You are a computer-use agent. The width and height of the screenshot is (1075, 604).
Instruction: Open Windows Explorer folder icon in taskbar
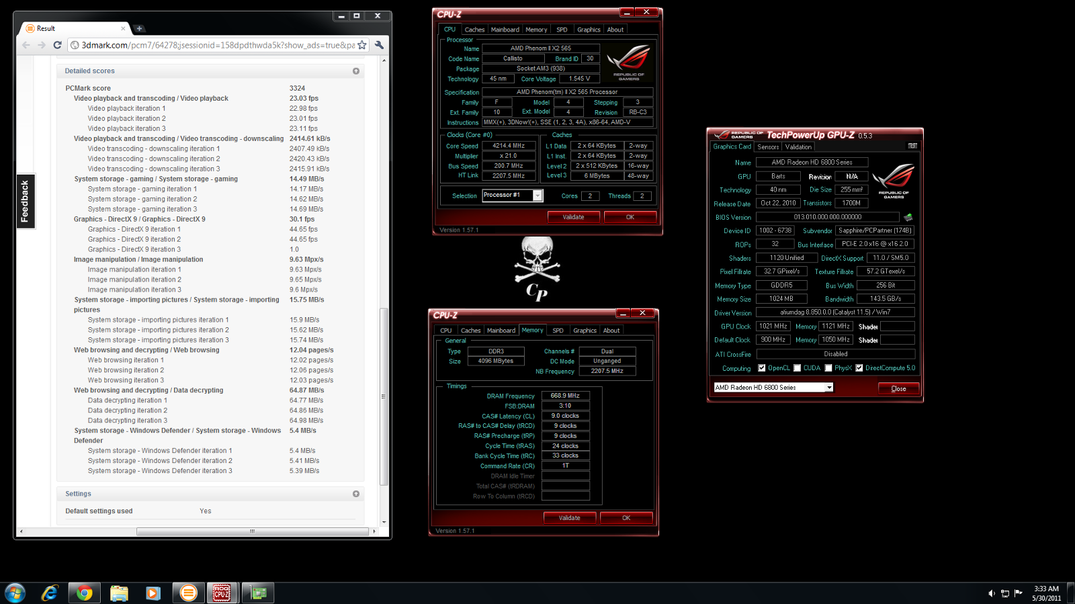119,593
